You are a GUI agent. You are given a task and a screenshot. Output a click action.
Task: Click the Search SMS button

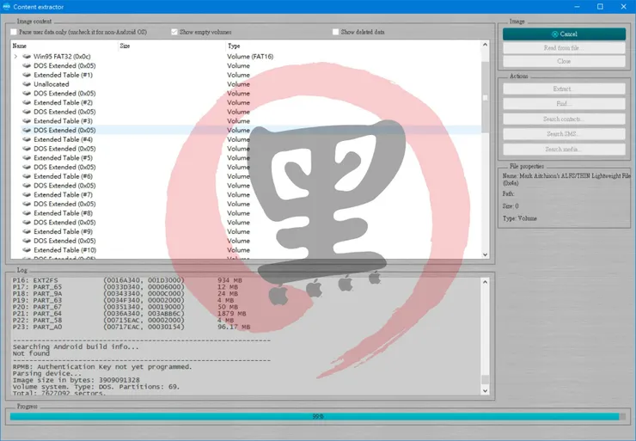click(x=564, y=134)
